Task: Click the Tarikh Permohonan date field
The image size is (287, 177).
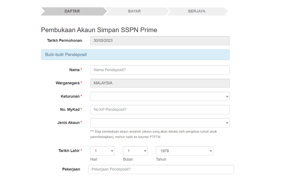Action: (160, 41)
